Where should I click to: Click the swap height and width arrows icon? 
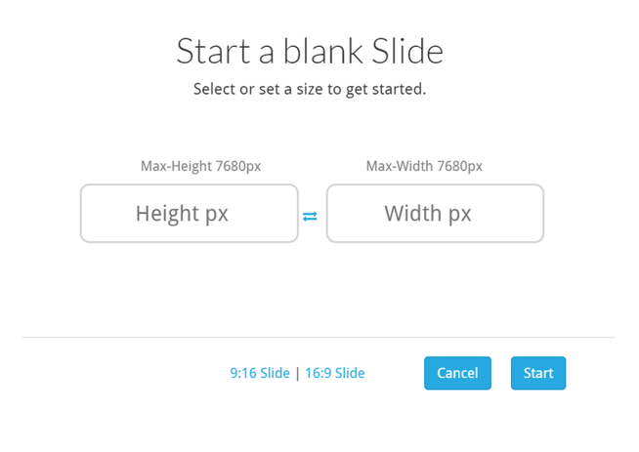(310, 216)
